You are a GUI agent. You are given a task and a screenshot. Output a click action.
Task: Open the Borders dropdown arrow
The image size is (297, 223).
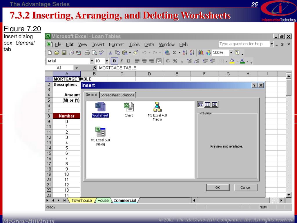coord(226,61)
